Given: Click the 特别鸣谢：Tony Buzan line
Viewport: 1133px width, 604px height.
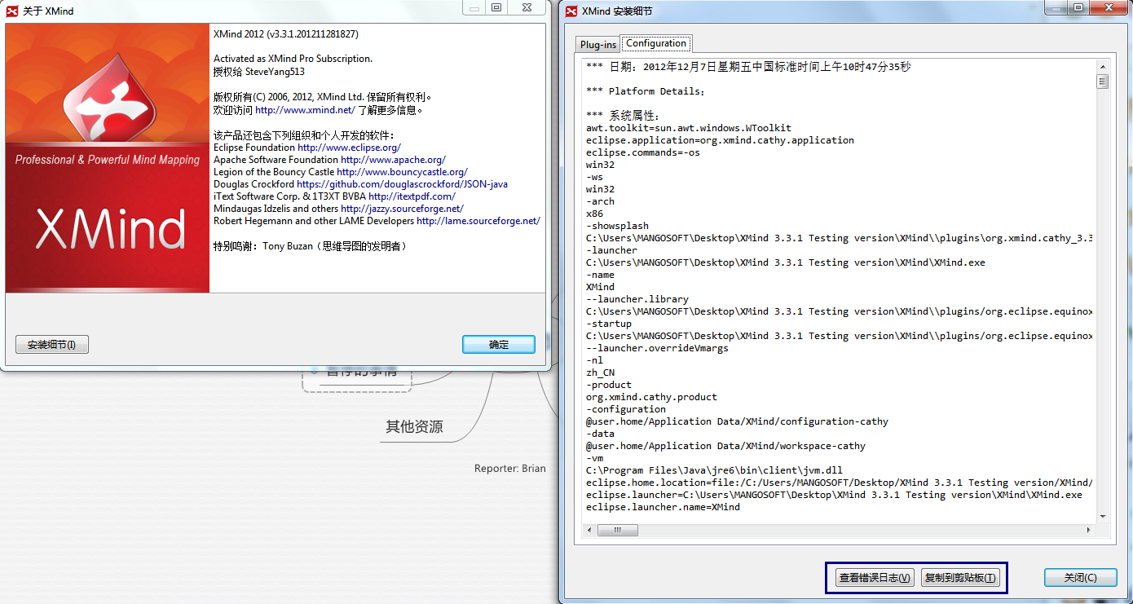Looking at the screenshot, I should pos(310,246).
